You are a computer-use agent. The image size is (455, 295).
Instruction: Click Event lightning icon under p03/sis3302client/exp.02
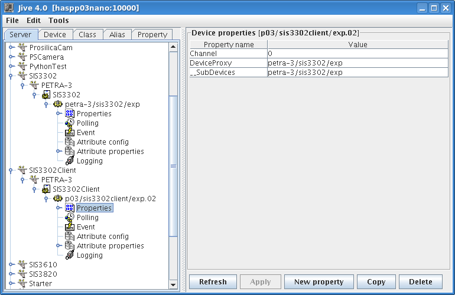[x=70, y=227]
